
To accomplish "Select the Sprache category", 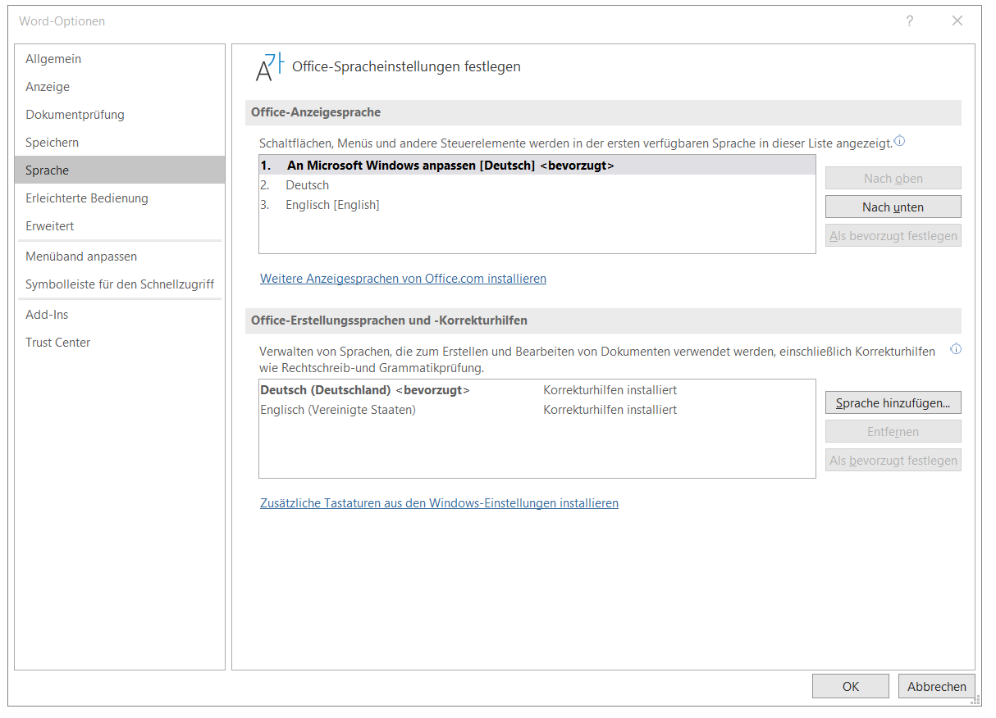I will 120,170.
